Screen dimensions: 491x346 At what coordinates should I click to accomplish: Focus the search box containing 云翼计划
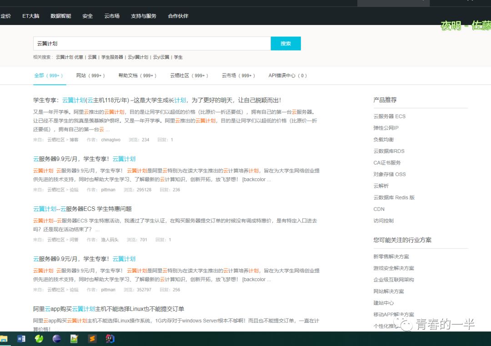pyautogui.click(x=152, y=44)
